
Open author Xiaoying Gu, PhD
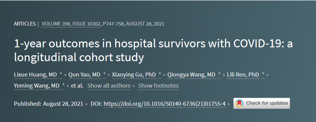pyautogui.click(x=134, y=75)
